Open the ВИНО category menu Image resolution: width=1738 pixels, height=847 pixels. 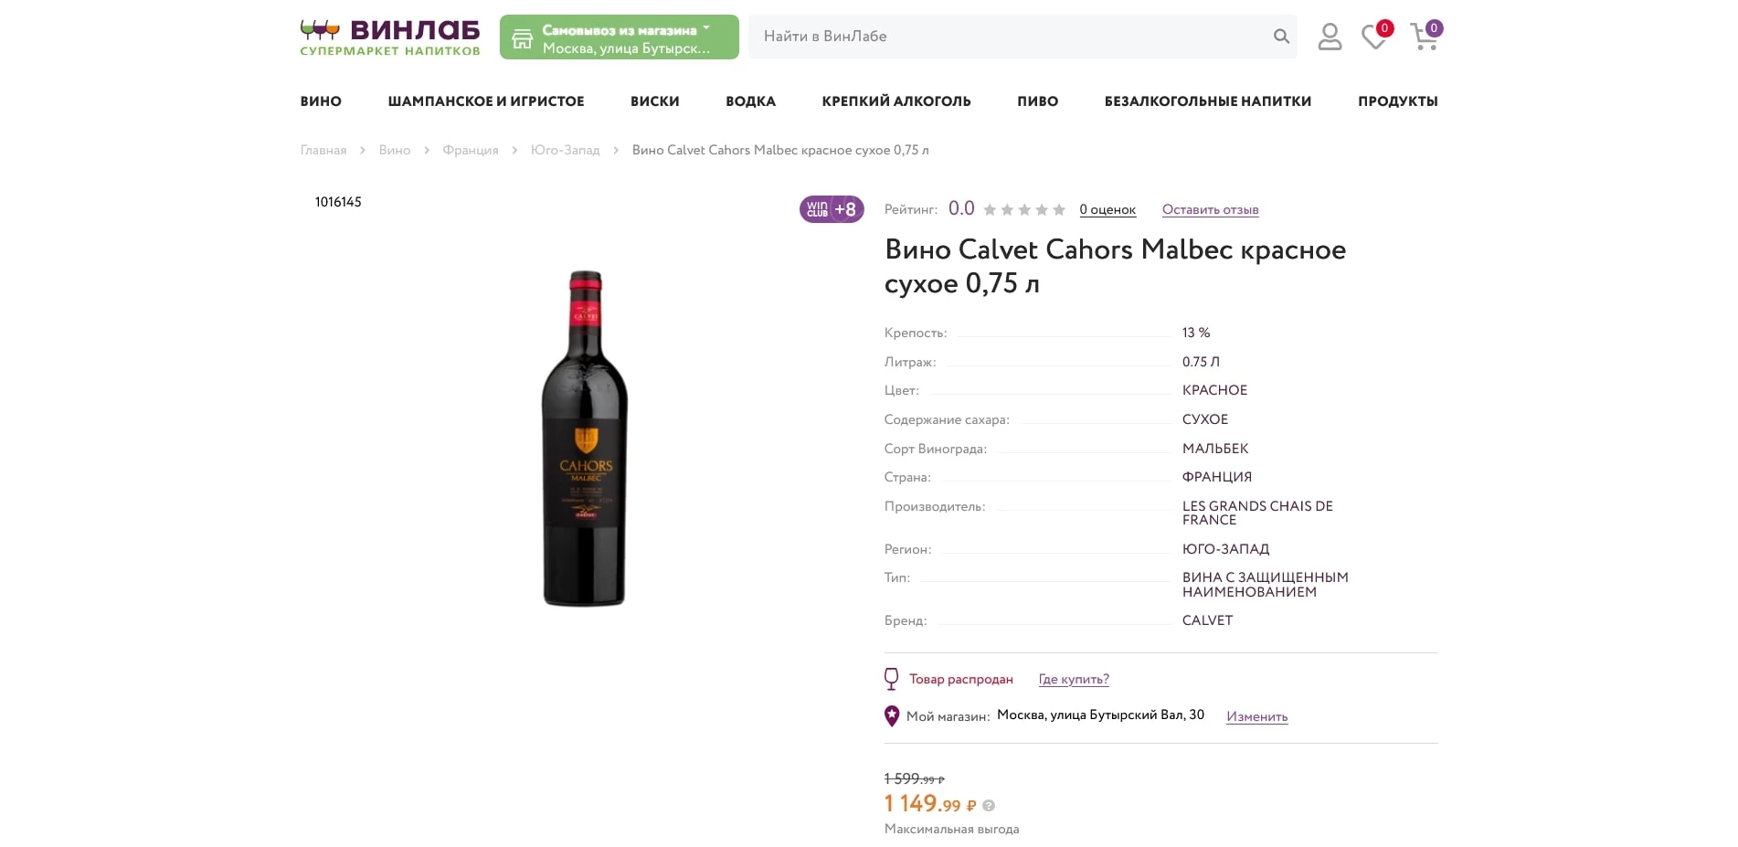pos(321,101)
